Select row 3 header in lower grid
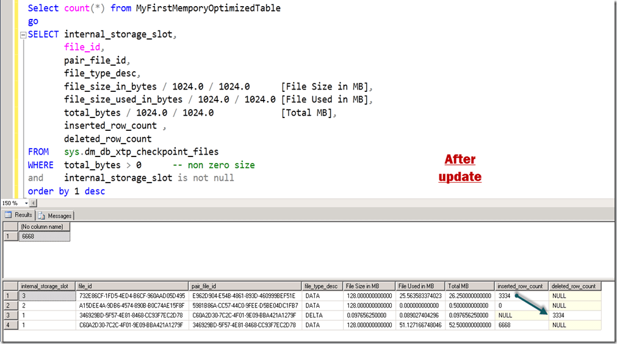This screenshot has height=344, width=617. 9,315
